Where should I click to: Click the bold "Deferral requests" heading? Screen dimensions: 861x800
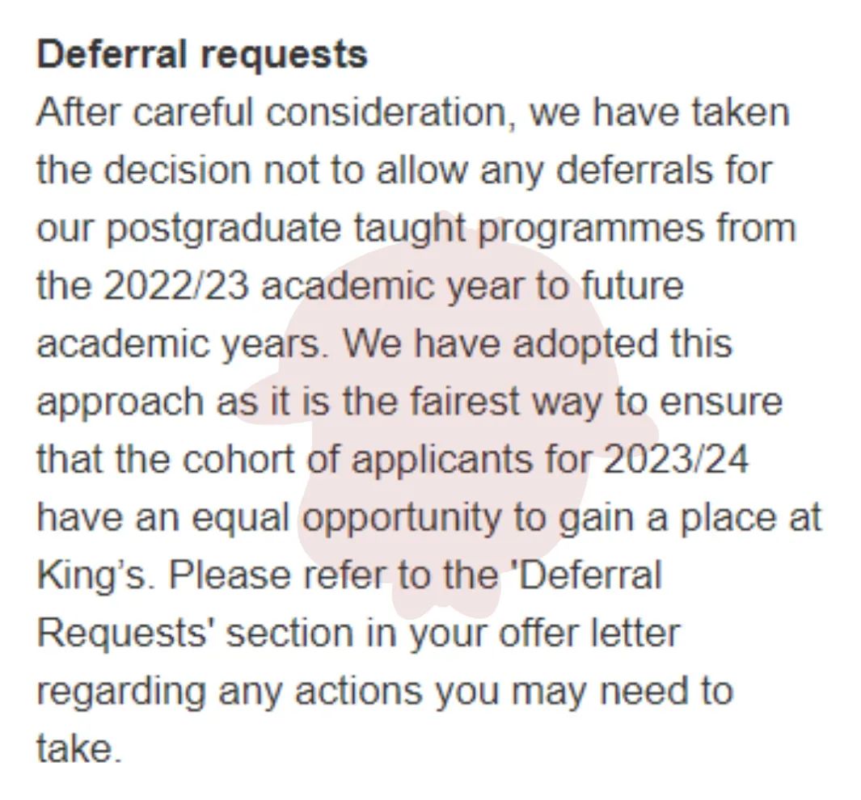[202, 55]
